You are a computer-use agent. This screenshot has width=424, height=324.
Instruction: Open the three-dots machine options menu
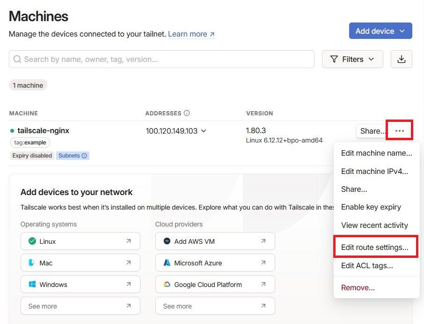[399, 131]
